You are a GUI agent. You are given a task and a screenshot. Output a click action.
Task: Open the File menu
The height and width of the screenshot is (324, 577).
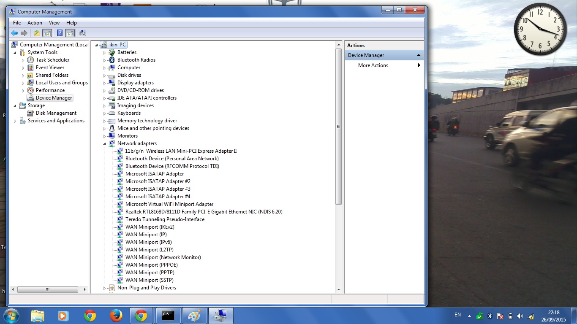tap(17, 23)
